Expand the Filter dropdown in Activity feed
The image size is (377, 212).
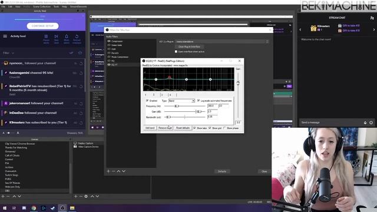tap(9, 53)
